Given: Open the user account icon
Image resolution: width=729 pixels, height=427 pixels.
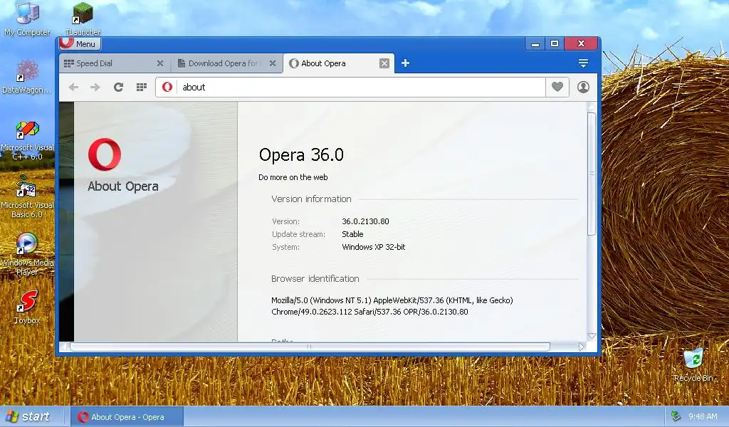Looking at the screenshot, I should pos(583,87).
